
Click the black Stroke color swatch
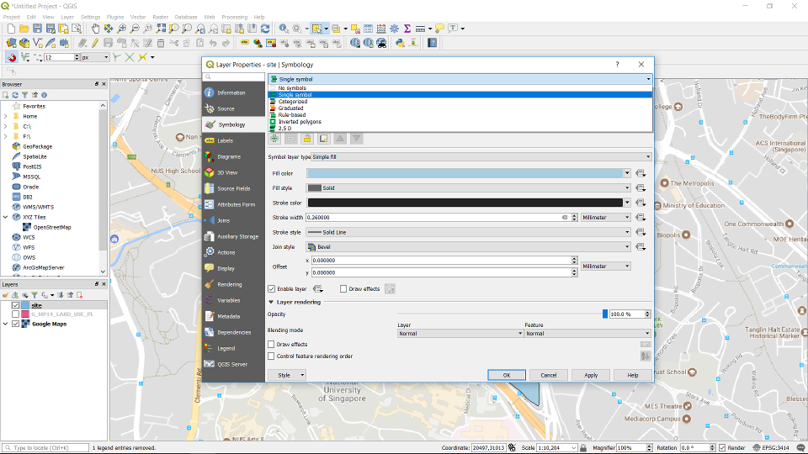pos(465,203)
